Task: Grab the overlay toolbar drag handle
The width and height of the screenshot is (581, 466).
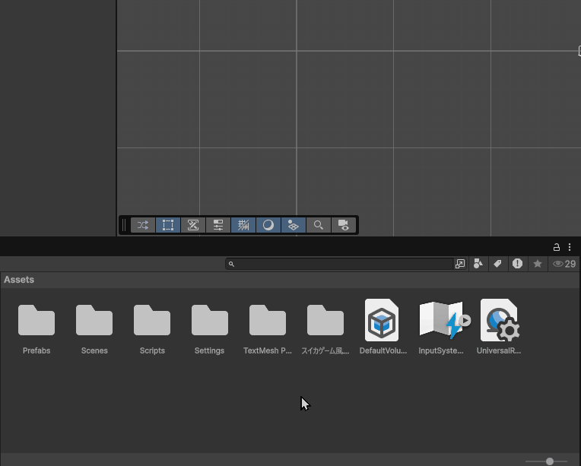Action: click(124, 225)
